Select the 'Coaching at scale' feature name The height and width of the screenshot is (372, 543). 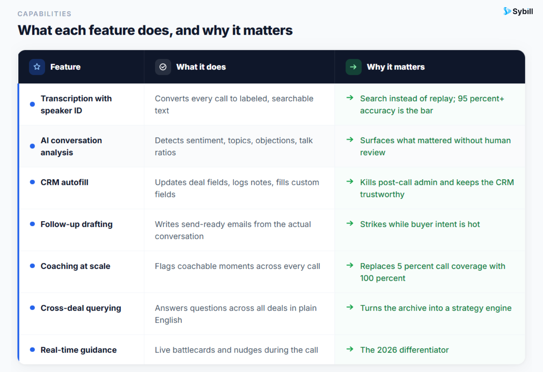(75, 266)
